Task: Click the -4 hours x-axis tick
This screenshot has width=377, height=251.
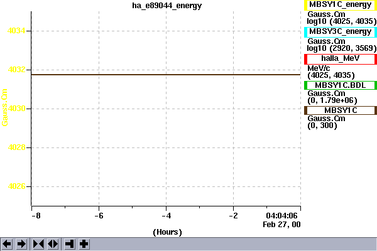Action: click(x=166, y=215)
